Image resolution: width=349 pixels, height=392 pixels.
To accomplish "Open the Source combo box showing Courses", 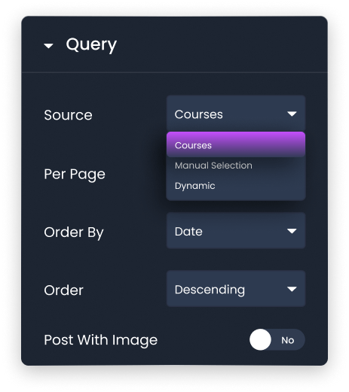I will [236, 114].
